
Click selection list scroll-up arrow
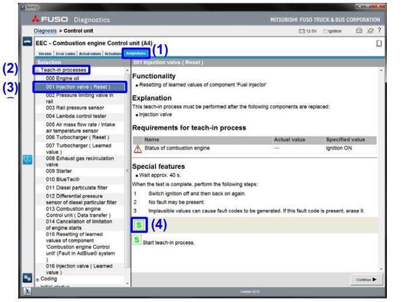click(x=128, y=70)
